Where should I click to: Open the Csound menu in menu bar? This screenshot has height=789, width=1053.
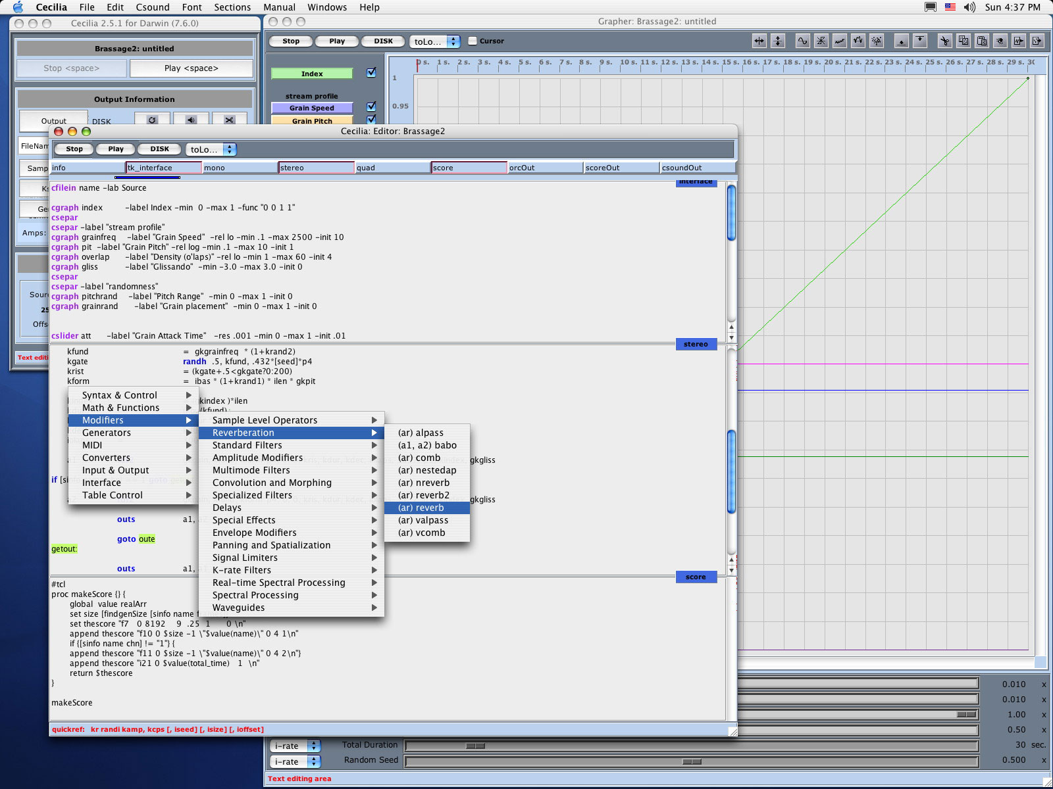pos(153,7)
